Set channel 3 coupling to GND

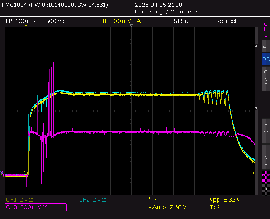[x=265, y=79]
